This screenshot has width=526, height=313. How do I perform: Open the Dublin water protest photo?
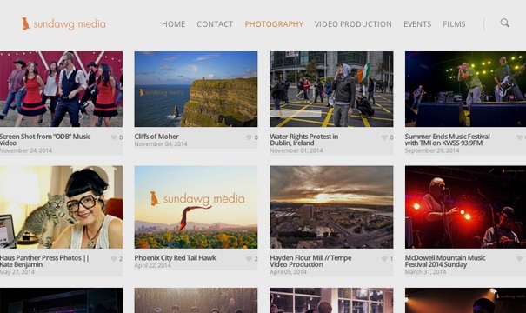331,89
